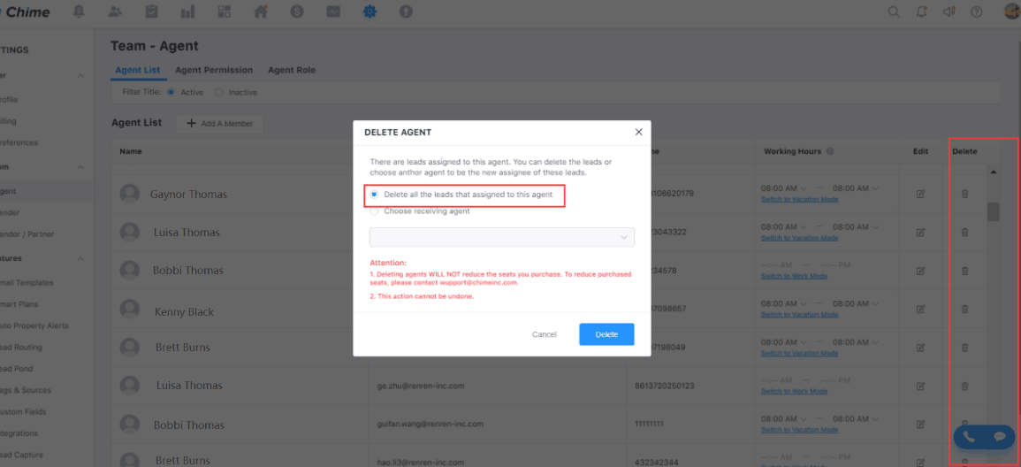The image size is (1021, 467).
Task: Switch to the Agent Permission tab
Action: pos(214,70)
